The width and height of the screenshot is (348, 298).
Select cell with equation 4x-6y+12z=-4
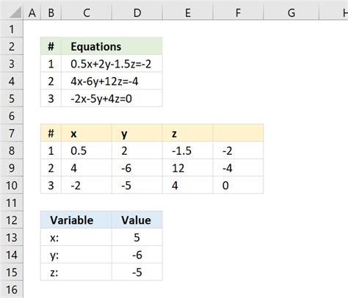(x=112, y=81)
